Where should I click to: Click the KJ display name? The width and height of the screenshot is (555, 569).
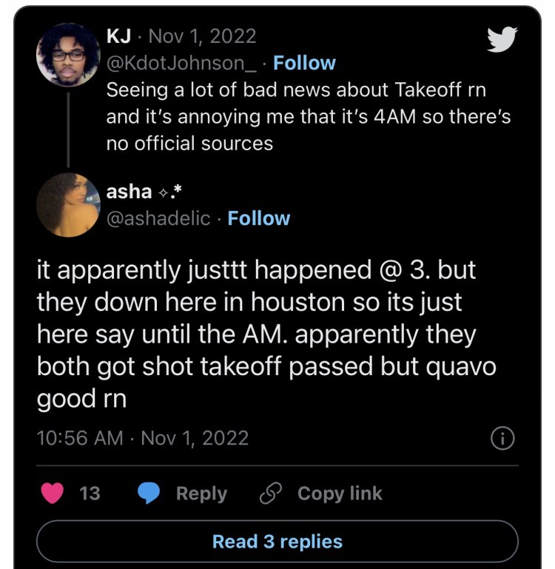coord(118,36)
